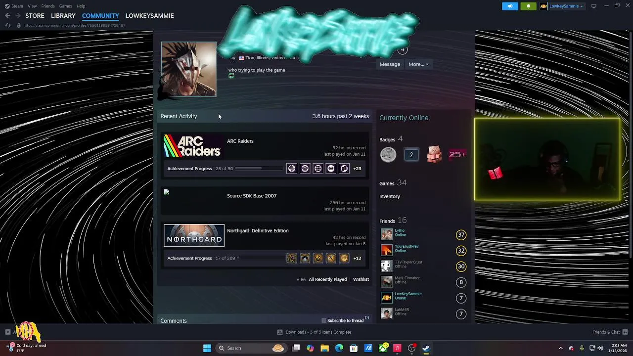Click the lock icon beside the URL
The width and height of the screenshot is (633, 356).
(19, 25)
